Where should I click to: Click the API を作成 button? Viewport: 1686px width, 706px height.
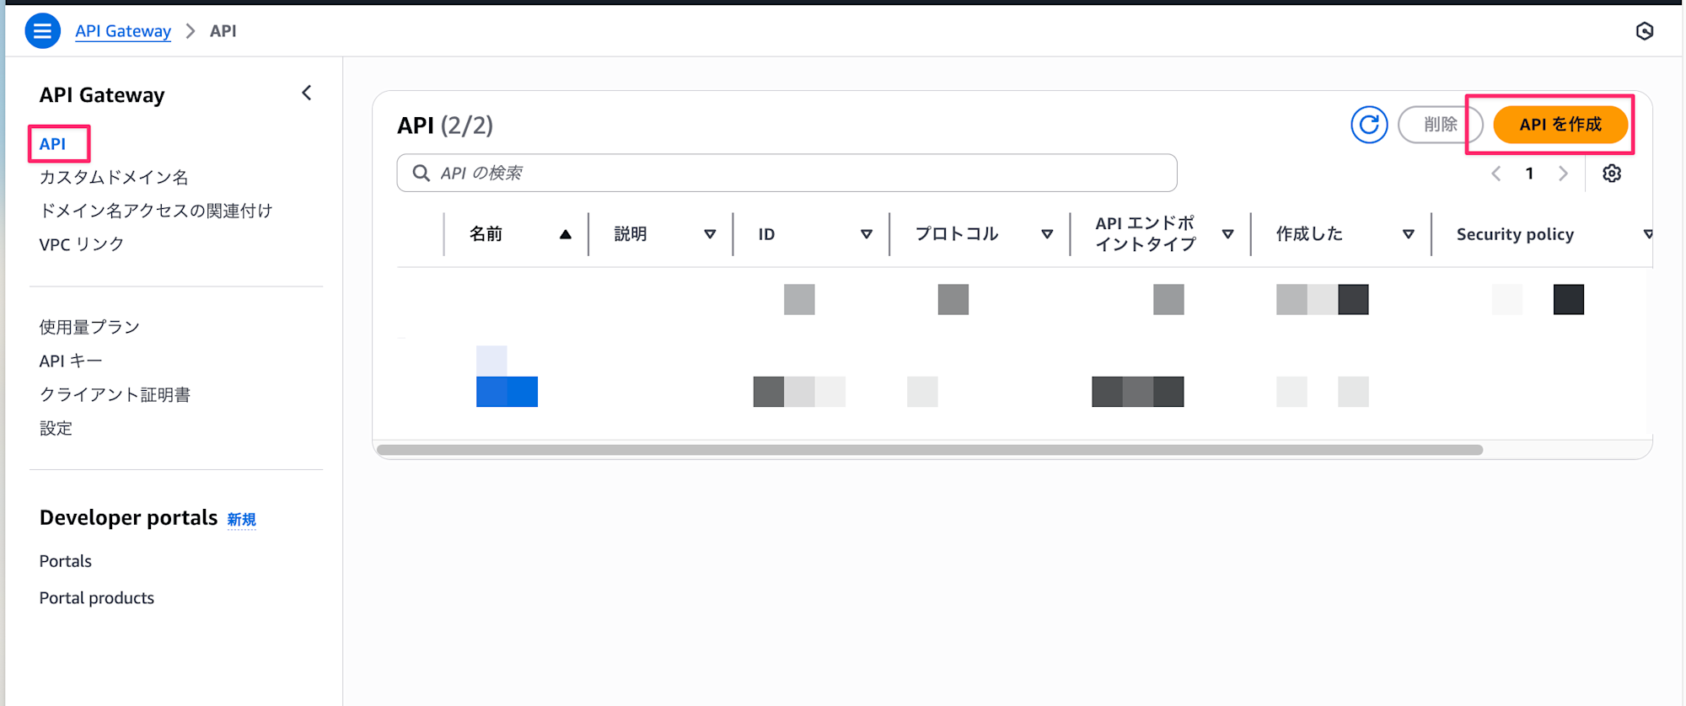point(1560,125)
